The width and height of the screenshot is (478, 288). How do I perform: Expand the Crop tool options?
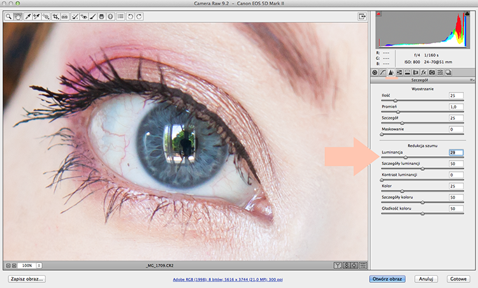click(x=56, y=17)
